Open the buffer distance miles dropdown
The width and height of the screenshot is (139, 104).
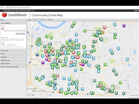pyautogui.click(x=12, y=45)
